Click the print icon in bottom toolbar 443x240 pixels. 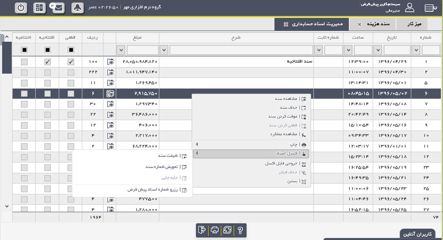(215, 230)
